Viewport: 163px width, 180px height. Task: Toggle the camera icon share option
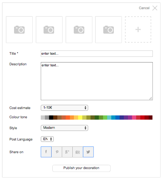tap(78, 152)
